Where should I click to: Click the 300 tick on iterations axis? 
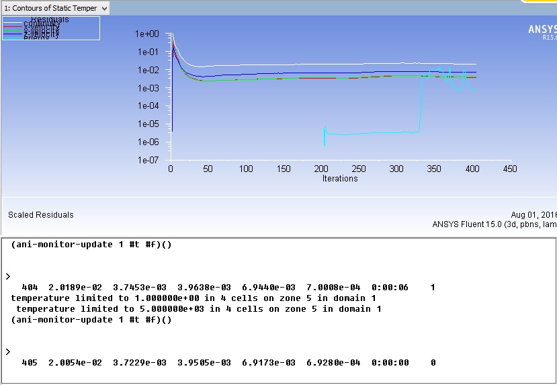pyautogui.click(x=396, y=169)
